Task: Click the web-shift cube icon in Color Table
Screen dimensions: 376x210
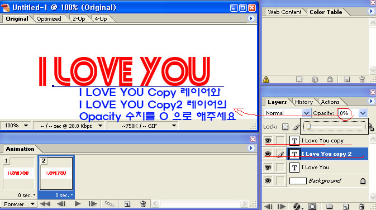Action: (x=315, y=79)
